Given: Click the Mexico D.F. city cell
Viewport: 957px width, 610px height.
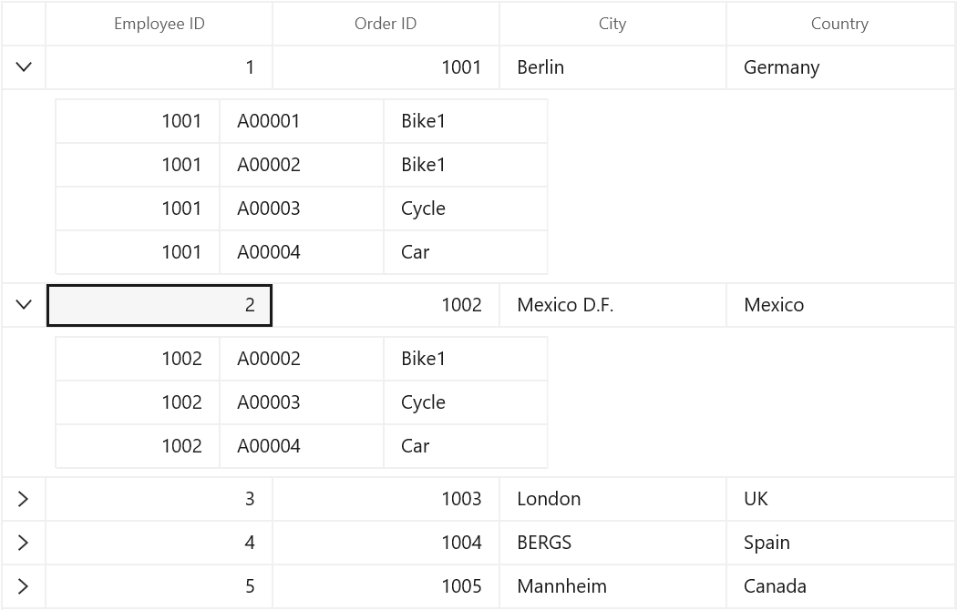Looking at the screenshot, I should (612, 305).
